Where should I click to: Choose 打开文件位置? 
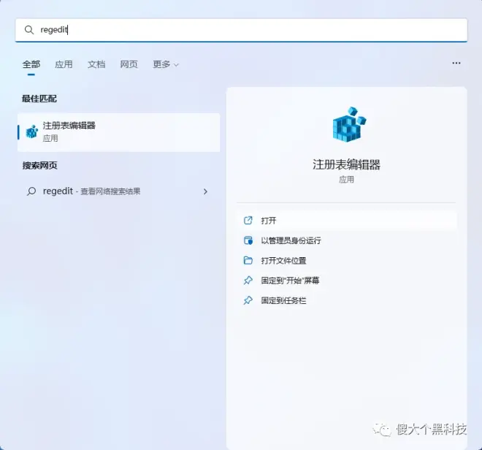pyautogui.click(x=346, y=261)
